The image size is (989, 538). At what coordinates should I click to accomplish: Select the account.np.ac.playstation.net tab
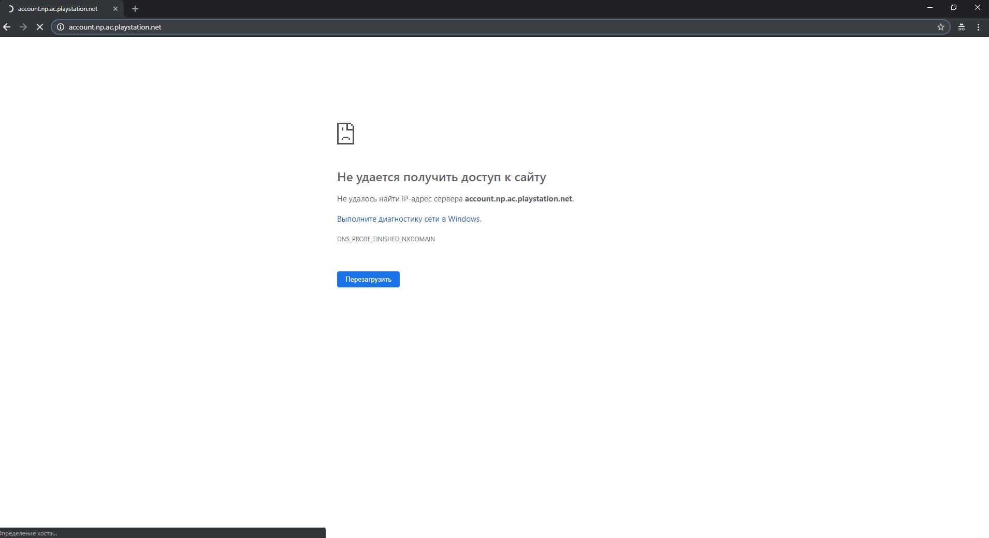62,9
